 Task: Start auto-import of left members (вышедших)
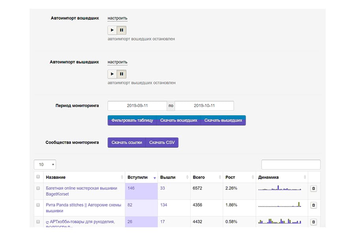(x=112, y=74)
